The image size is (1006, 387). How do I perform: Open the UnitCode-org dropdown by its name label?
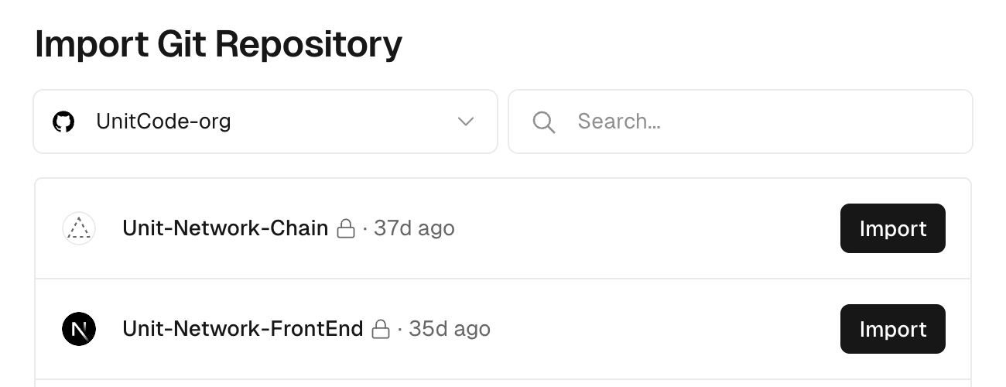(x=163, y=122)
